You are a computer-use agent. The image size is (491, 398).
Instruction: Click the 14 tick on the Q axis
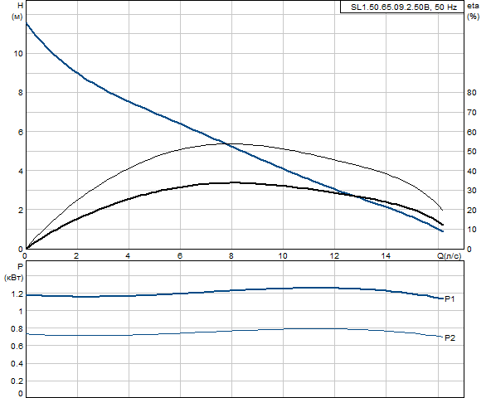point(386,256)
